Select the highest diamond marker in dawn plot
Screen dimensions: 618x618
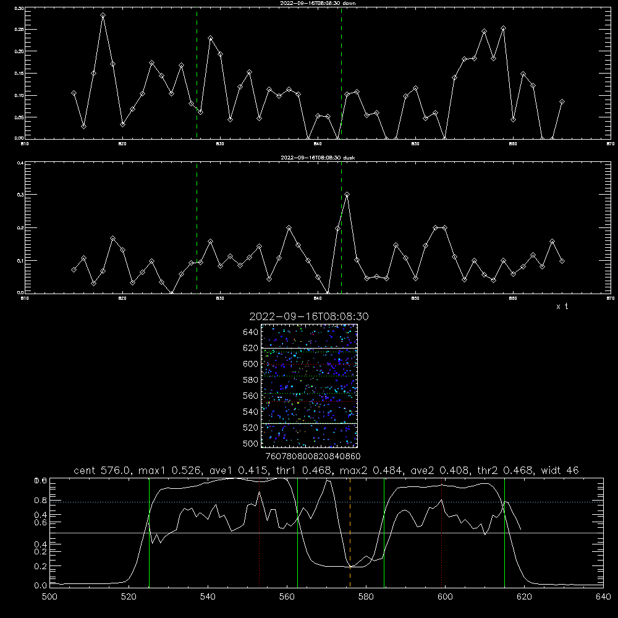(103, 15)
